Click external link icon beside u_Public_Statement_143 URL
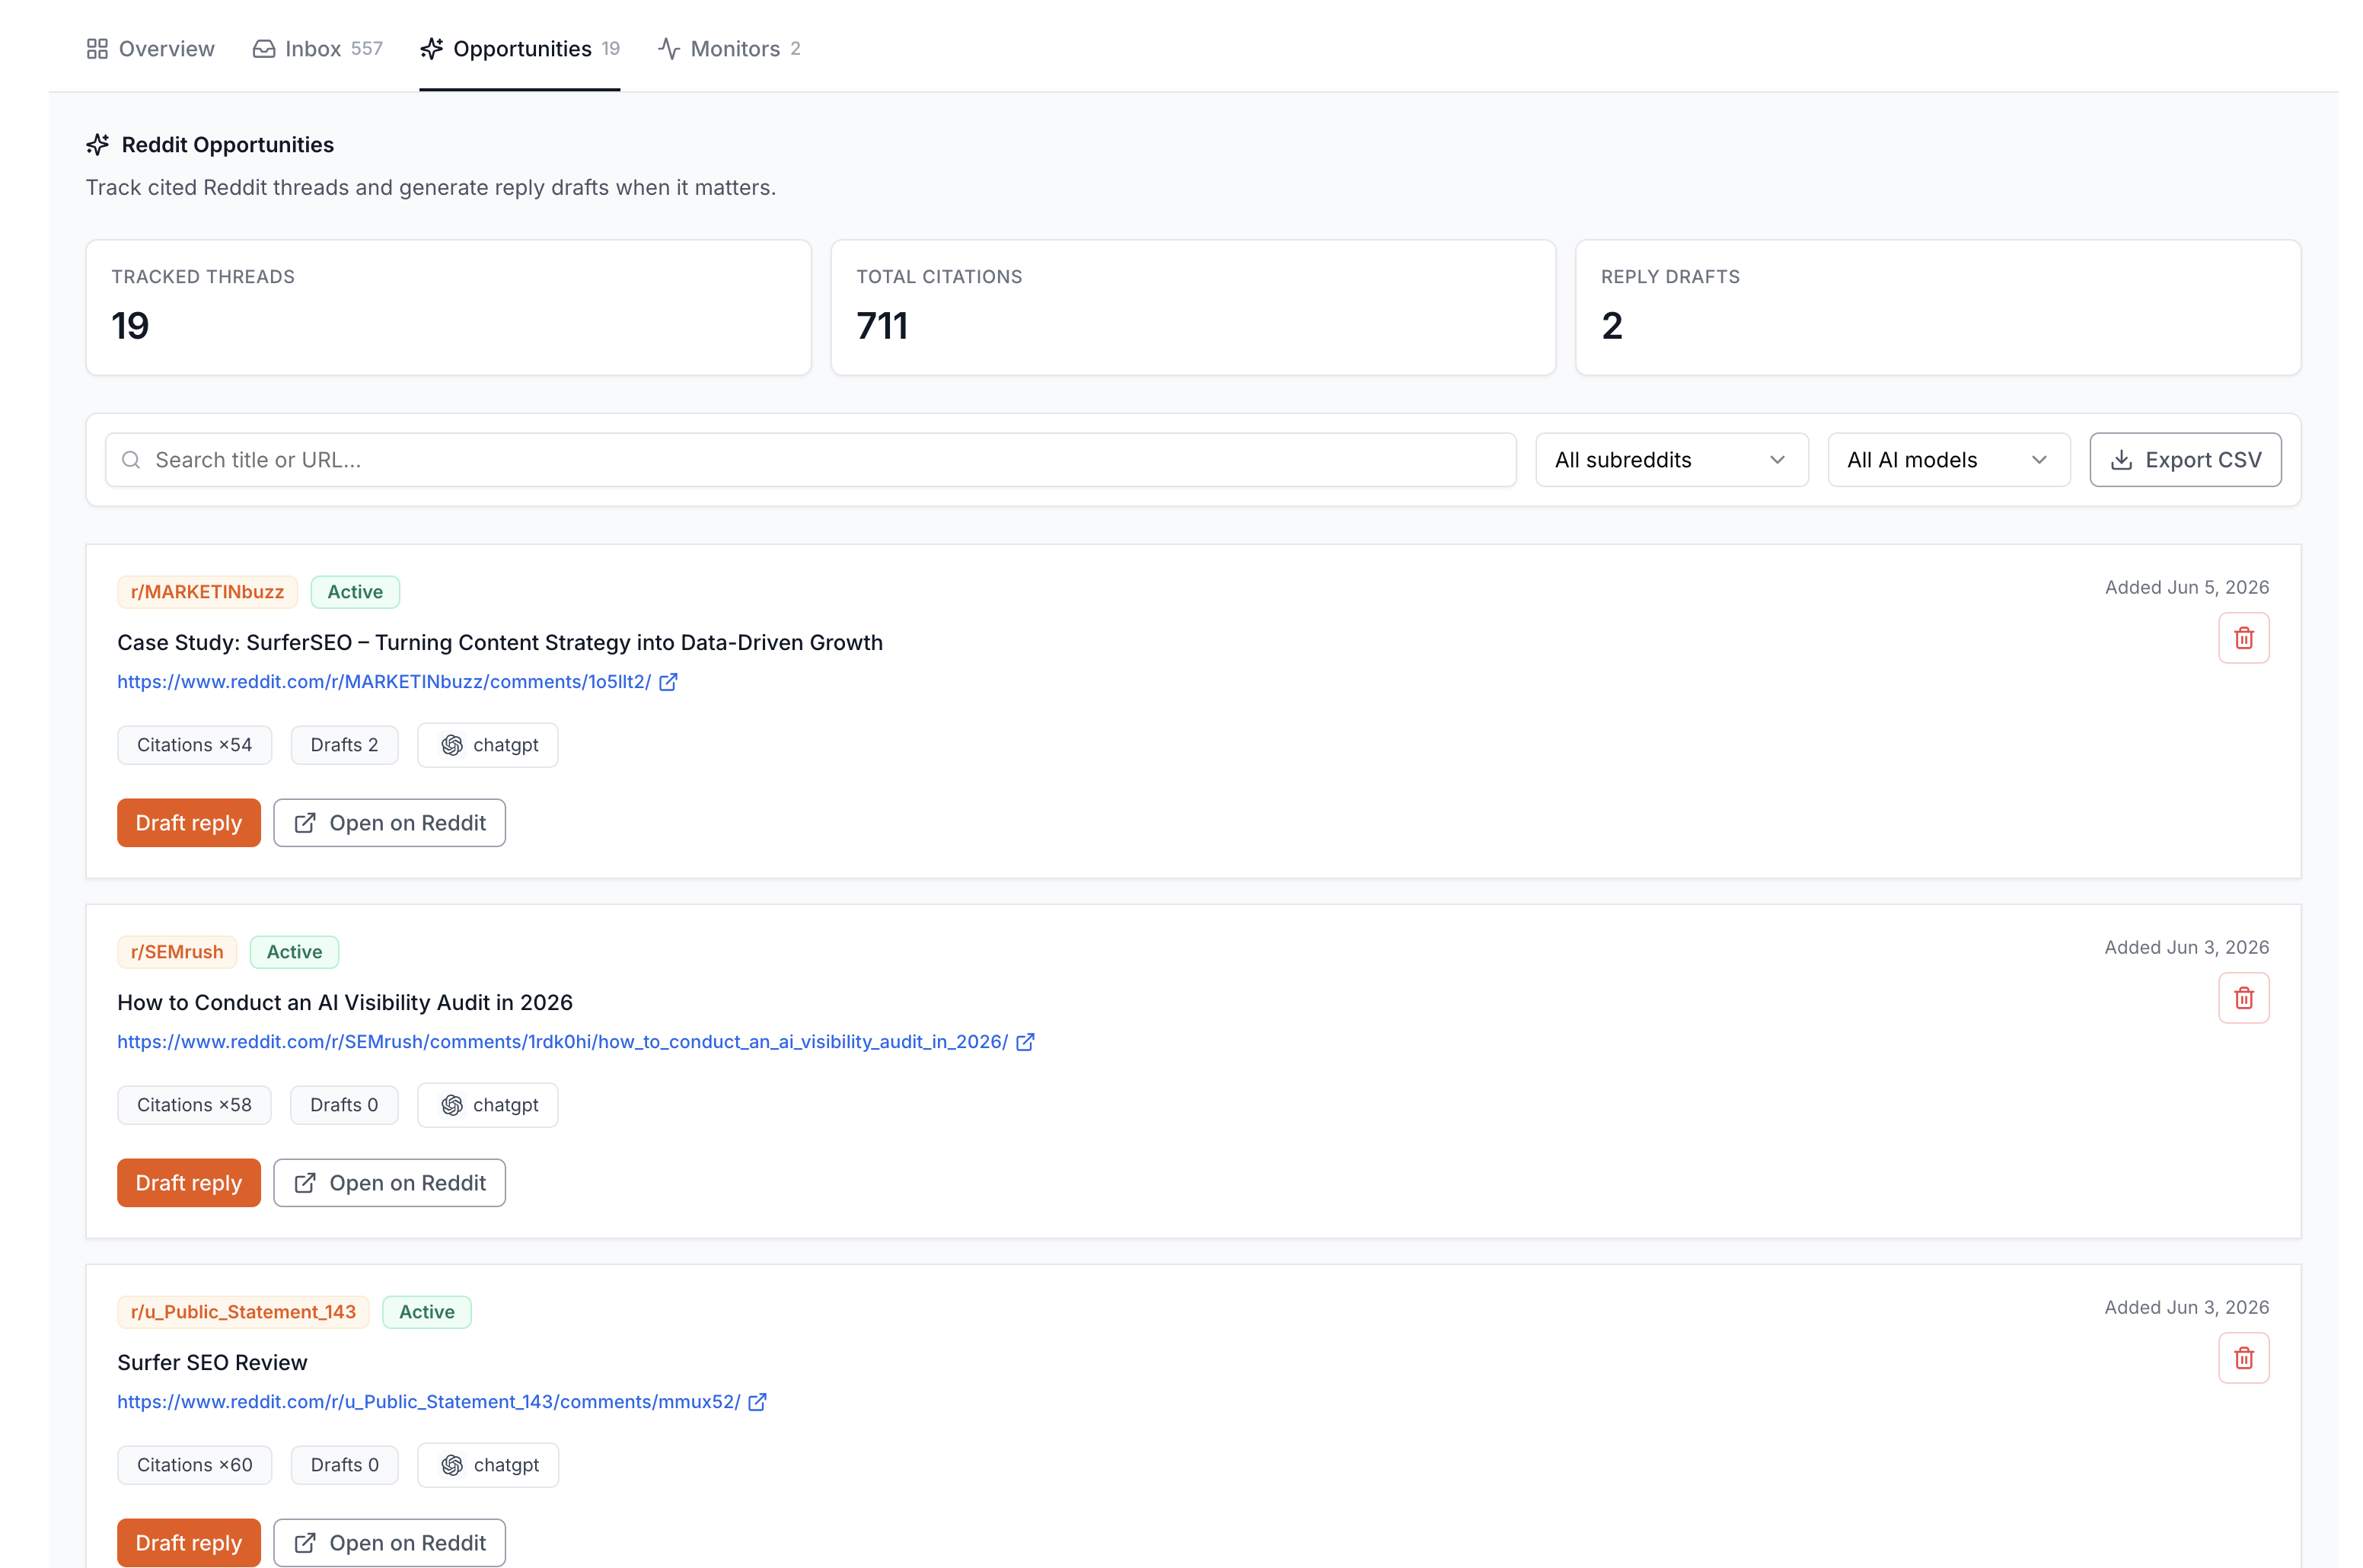2363x1568 pixels. (x=758, y=1402)
